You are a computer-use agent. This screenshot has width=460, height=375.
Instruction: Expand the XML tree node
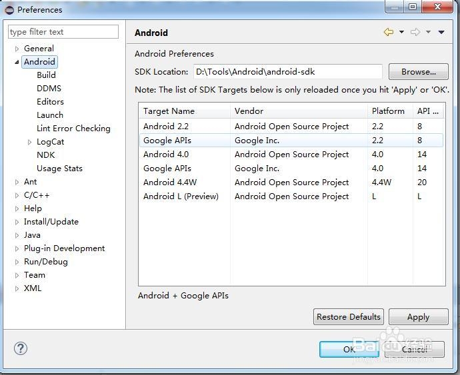coord(17,289)
